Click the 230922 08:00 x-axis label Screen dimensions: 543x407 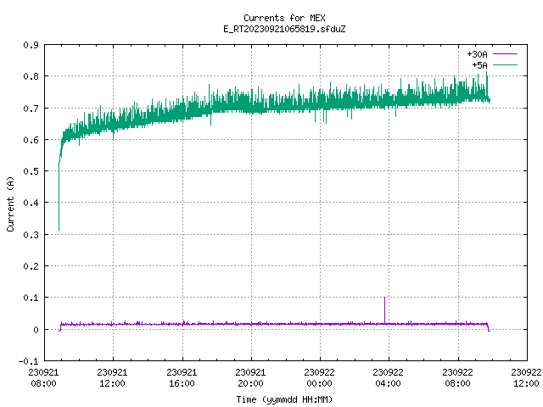(457, 378)
